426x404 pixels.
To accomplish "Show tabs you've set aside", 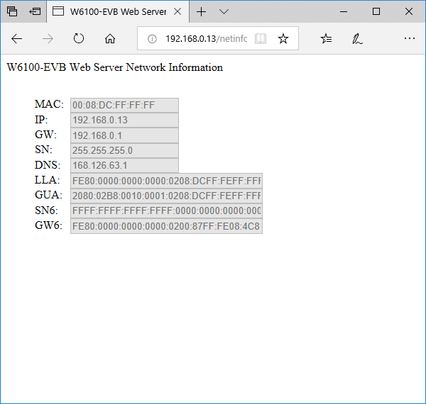I will (12, 11).
